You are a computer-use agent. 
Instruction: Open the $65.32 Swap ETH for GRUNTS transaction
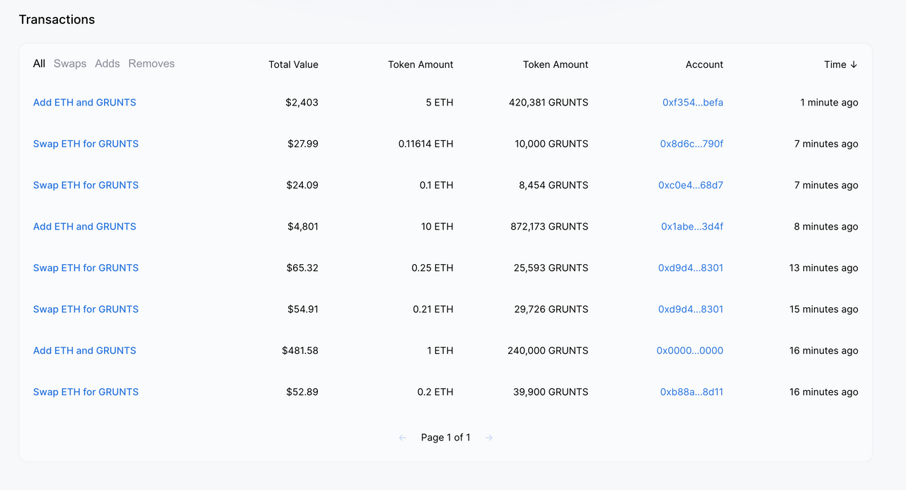click(x=86, y=268)
